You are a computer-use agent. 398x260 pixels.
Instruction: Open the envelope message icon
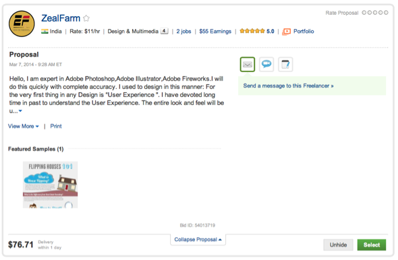coord(247,65)
